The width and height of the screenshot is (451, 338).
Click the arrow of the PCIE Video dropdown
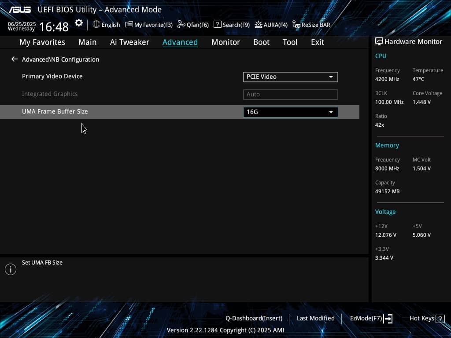tap(331, 77)
